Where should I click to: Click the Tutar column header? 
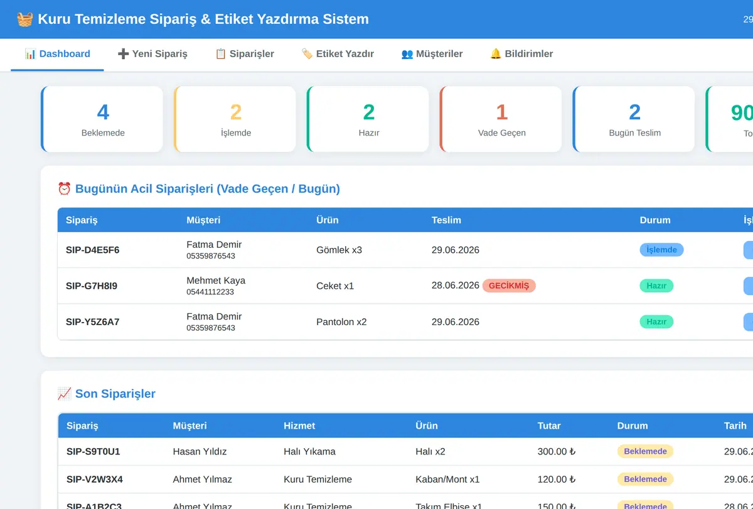(x=549, y=426)
